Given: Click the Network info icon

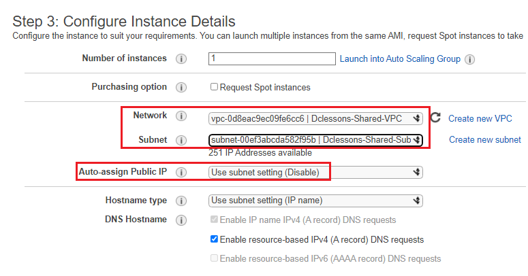Looking at the screenshot, I should coord(181,116).
